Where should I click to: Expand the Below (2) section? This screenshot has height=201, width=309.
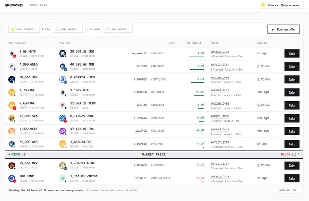point(290,154)
